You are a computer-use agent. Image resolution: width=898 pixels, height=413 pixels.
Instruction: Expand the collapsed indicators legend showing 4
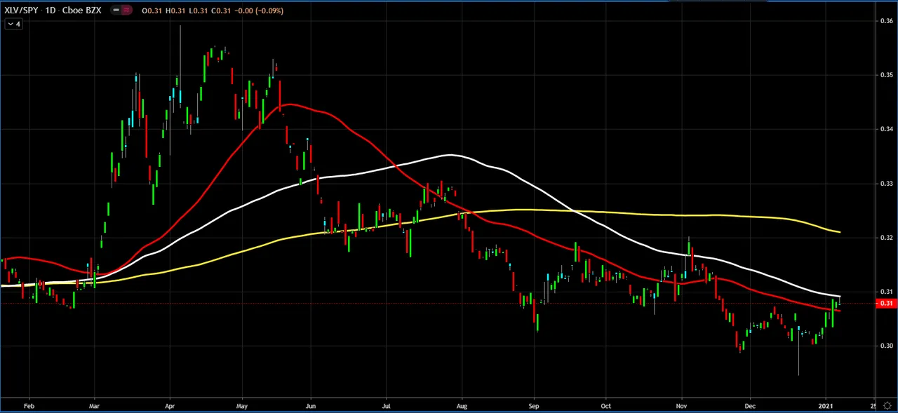[14, 24]
